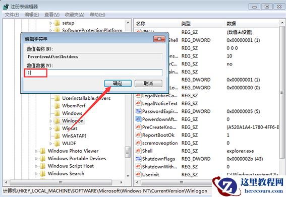This screenshot has height=197, width=286.
Task: Confirm the edit with 确定 button
Action: coord(118,84)
